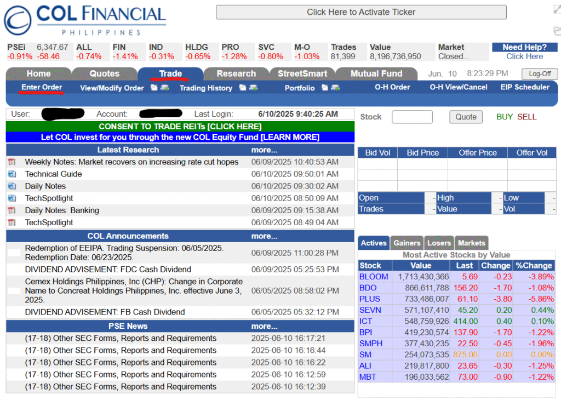Click 'more...' in the Latest Research header
The width and height of the screenshot is (561, 400).
264,150
